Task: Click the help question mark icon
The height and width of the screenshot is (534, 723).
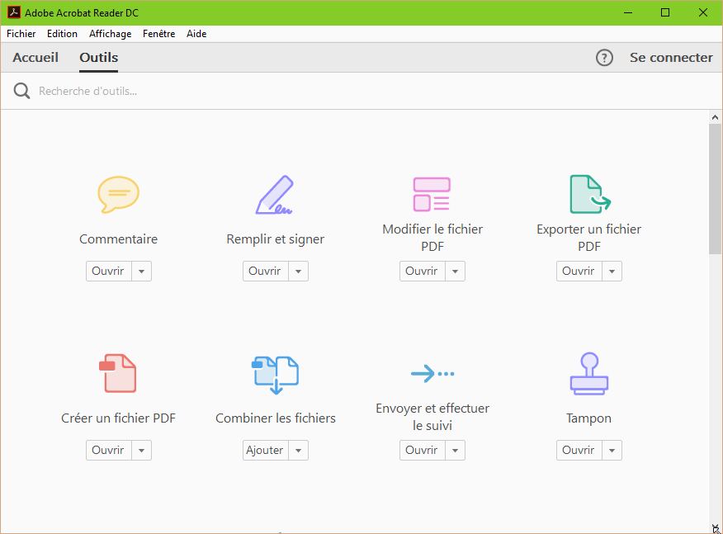Action: (604, 57)
